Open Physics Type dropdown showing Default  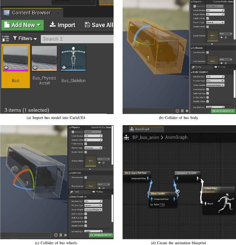coord(215,23)
